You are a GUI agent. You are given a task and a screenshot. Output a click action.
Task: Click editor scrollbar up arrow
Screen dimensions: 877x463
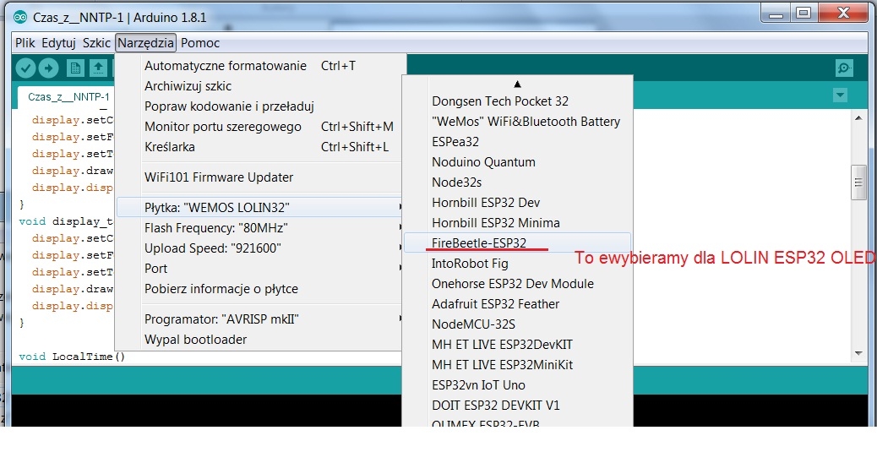coord(858,118)
